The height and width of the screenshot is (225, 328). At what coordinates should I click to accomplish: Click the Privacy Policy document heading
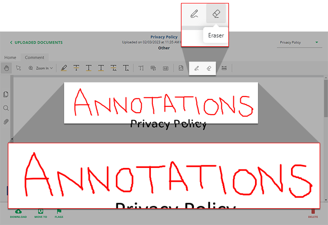(x=168, y=124)
